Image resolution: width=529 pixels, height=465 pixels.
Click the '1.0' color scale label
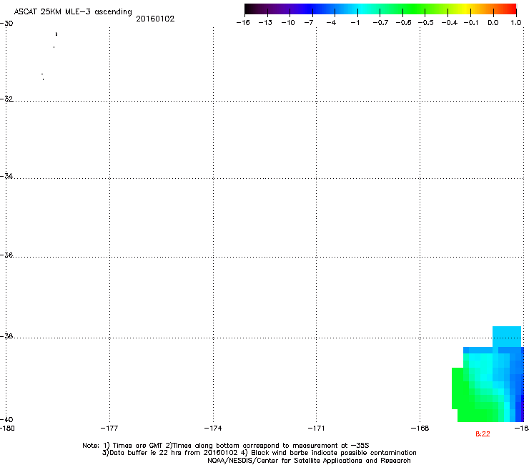point(516,23)
